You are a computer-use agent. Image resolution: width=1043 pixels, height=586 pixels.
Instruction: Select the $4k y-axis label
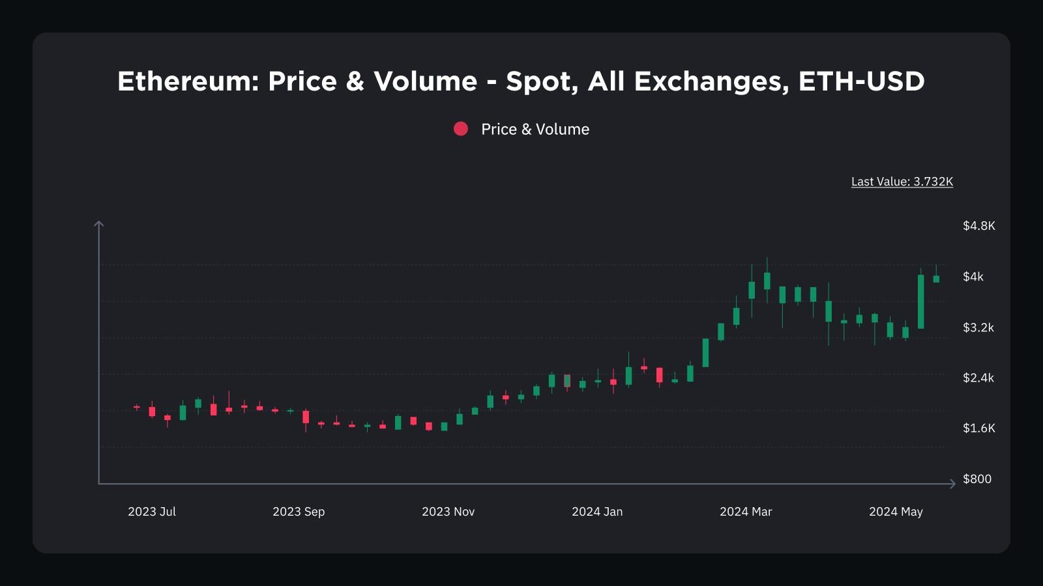pos(973,277)
